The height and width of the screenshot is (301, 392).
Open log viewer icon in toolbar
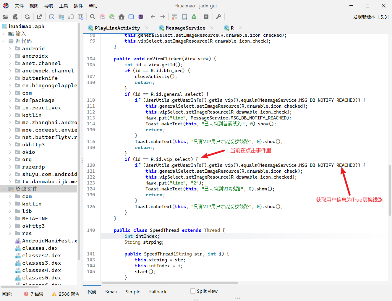[x=206, y=17]
